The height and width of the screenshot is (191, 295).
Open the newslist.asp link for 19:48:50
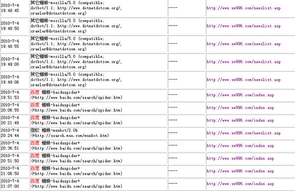[x=243, y=26]
